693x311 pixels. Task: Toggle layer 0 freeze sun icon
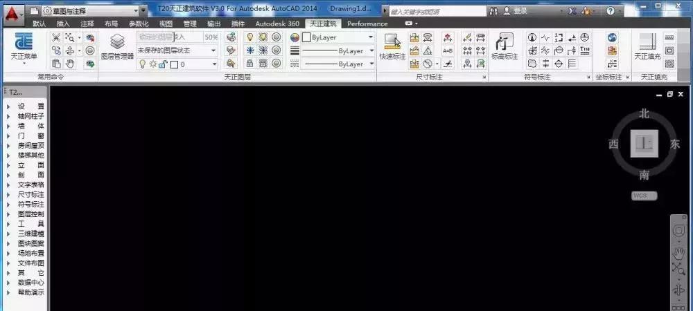(x=153, y=64)
